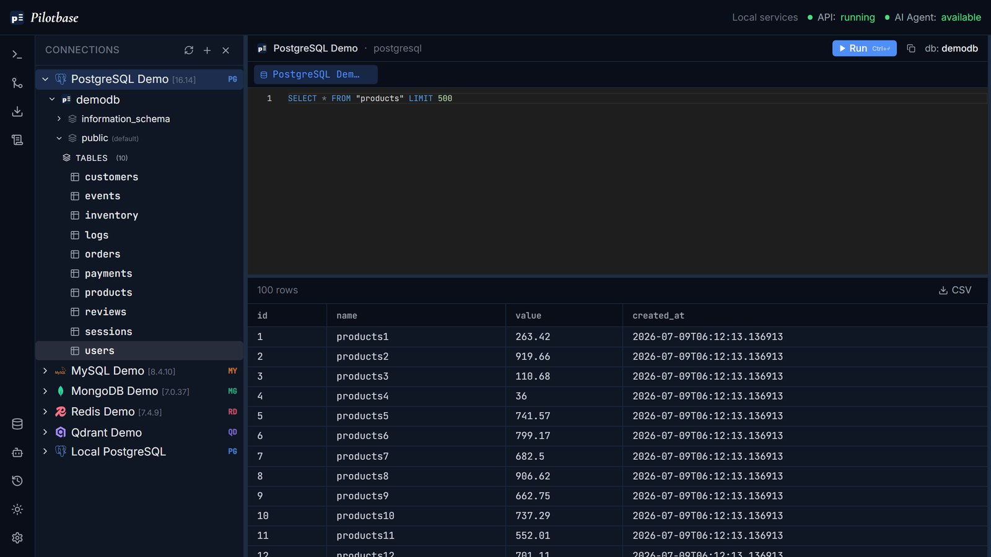The height and width of the screenshot is (557, 991).
Task: Collapse the public schema
Action: click(59, 138)
